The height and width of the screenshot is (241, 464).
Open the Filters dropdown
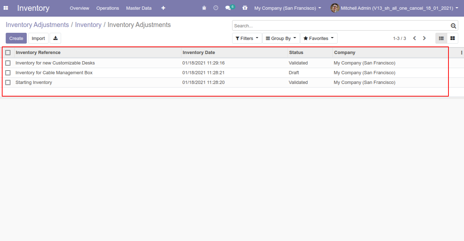click(x=247, y=38)
